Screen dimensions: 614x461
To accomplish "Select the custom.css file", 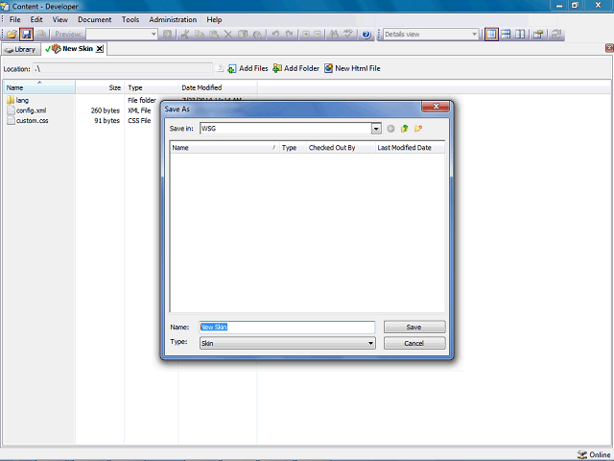I will (32, 121).
